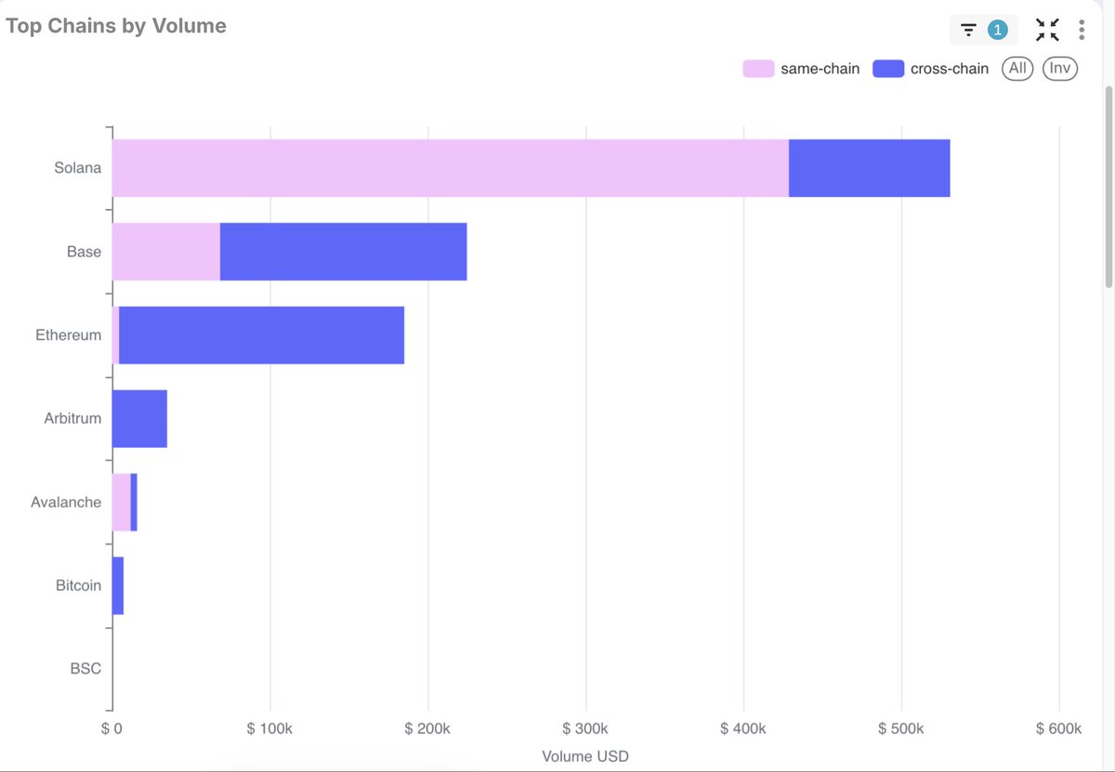Click the collapse/exit fullscreen arrows icon
This screenshot has height=772, width=1115.
[x=1047, y=29]
